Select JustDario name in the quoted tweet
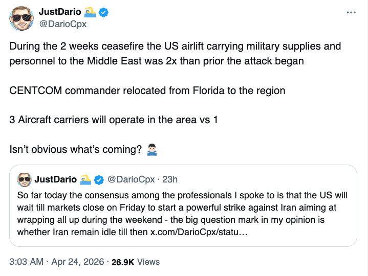 pos(55,179)
